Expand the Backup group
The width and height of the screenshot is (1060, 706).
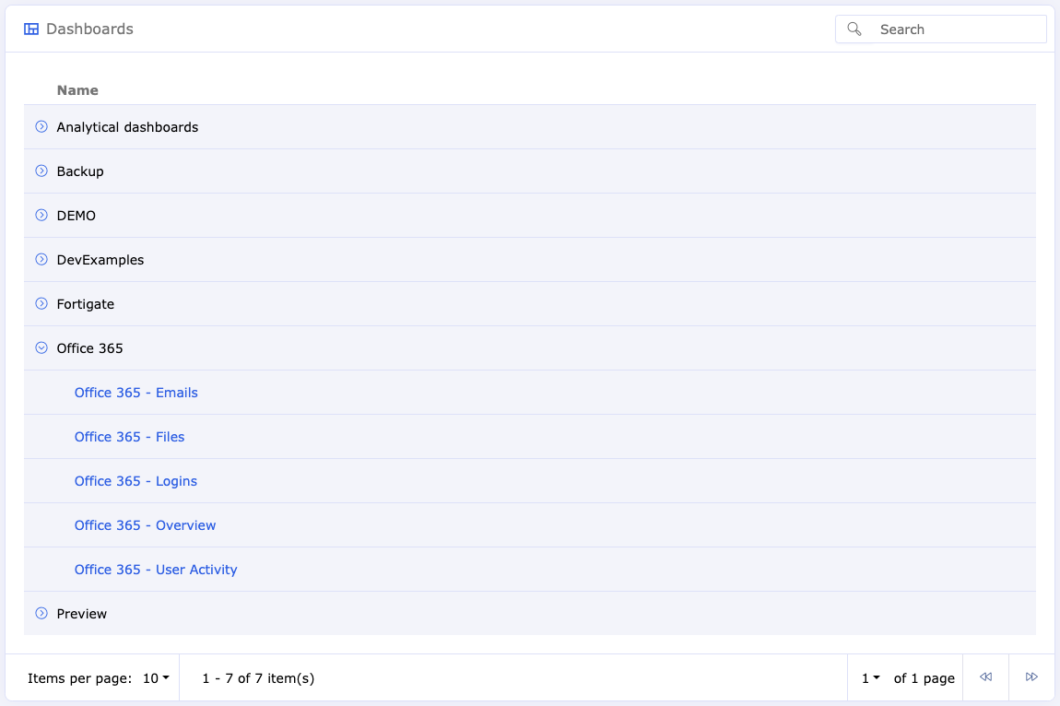pyautogui.click(x=41, y=171)
